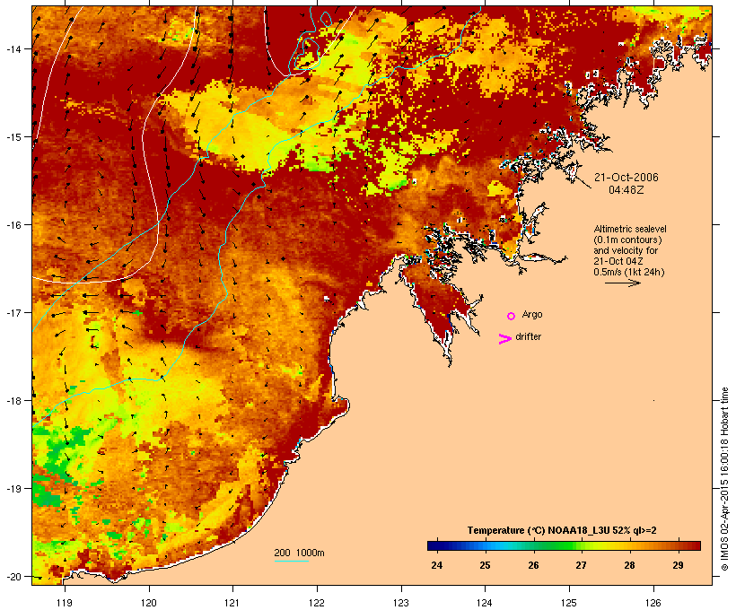Click latitude axis label -14

pos(13,48)
